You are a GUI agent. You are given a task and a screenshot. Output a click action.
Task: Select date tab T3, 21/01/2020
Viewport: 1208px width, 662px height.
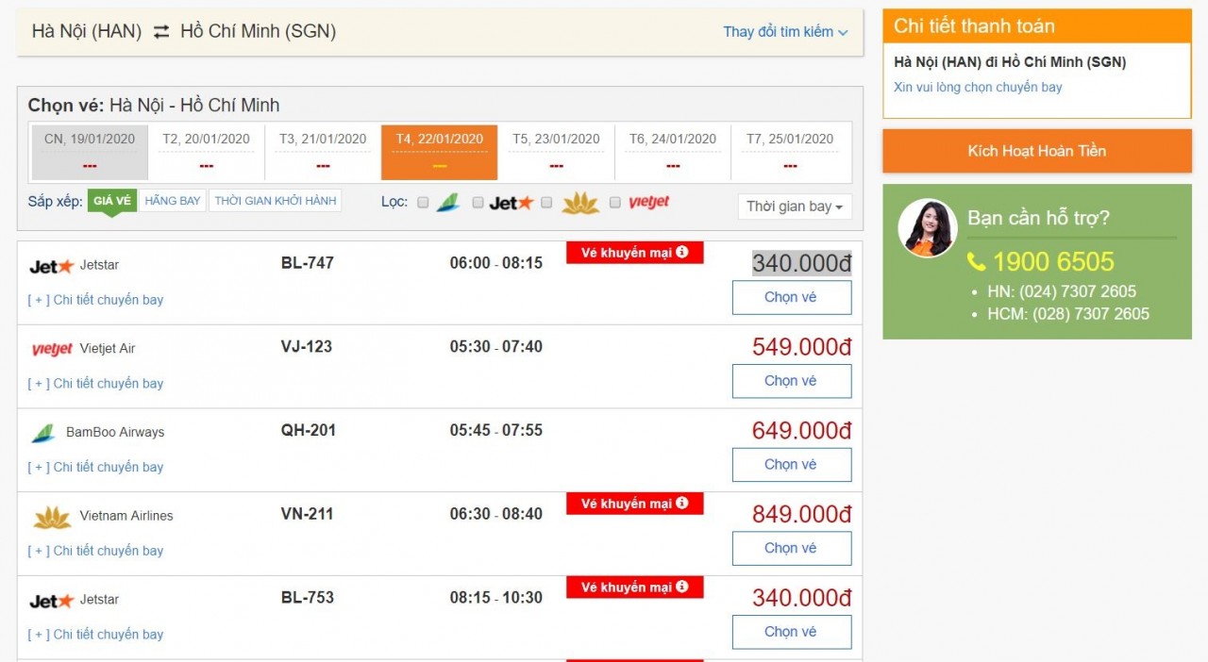pos(323,152)
